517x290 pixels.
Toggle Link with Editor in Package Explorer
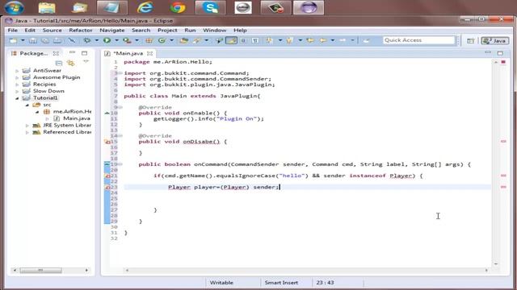tap(70, 63)
